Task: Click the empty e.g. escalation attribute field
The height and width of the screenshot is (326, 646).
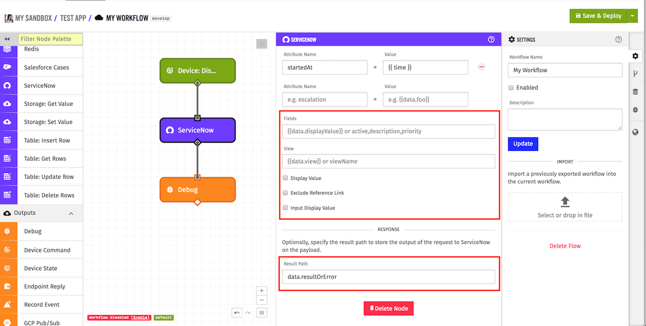Action: coord(325,99)
